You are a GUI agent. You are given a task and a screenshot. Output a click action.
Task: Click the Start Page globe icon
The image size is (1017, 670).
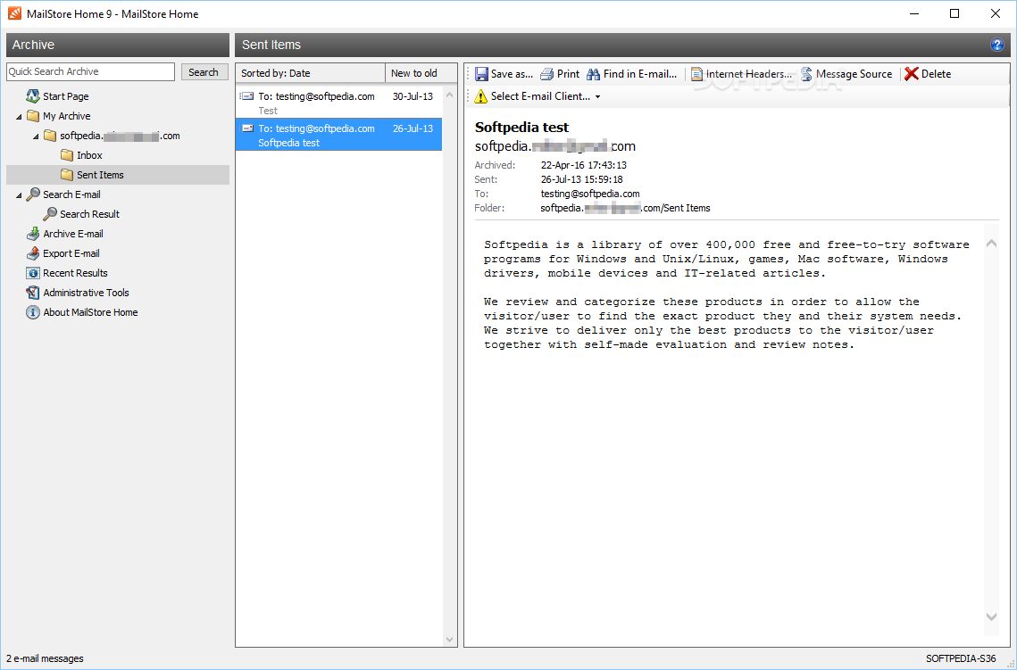click(32, 96)
